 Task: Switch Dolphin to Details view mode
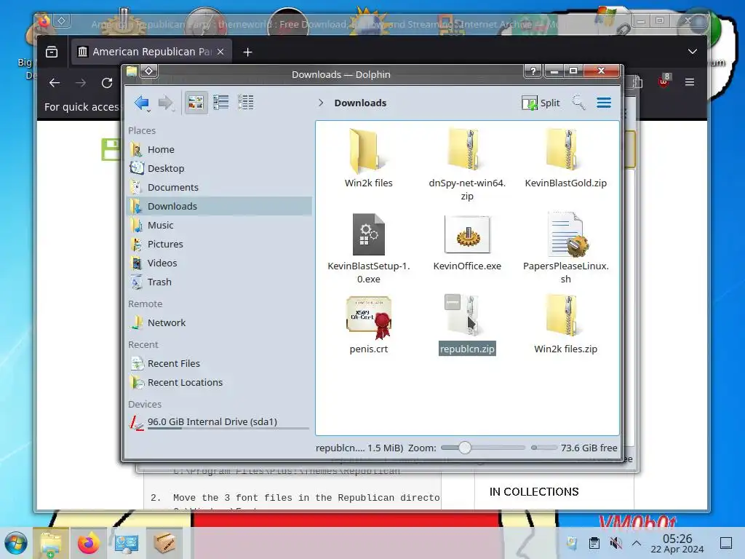coord(246,102)
